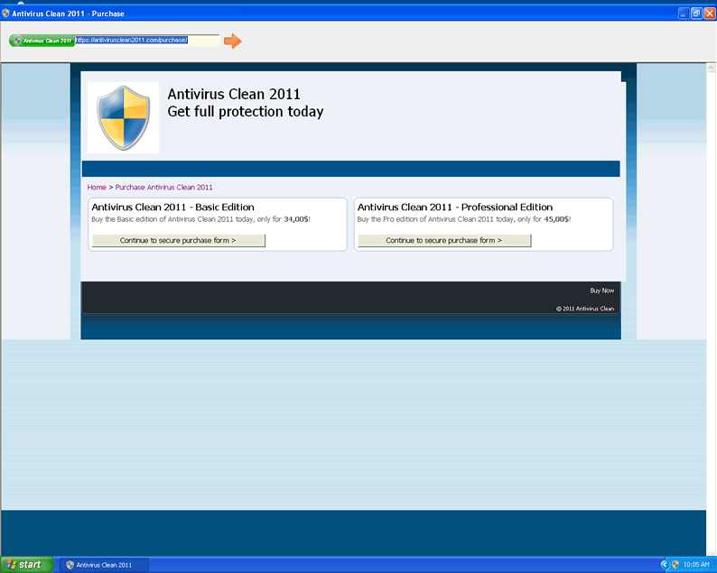Minimize the Antivirus Clean 2011 window
Screen dimensions: 717x573
pos(683,14)
